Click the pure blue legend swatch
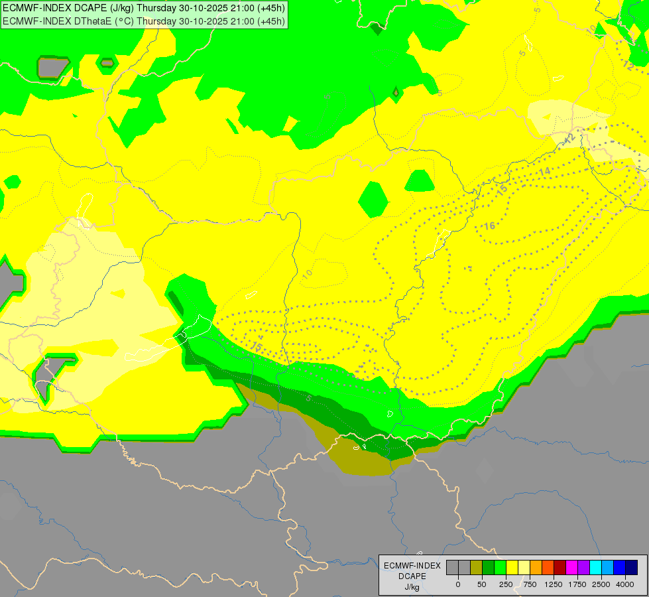 (x=620, y=568)
